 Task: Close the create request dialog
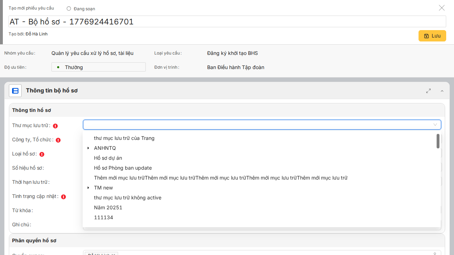click(x=442, y=8)
